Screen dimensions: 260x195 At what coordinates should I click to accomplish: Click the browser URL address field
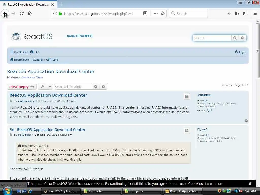point(99,14)
